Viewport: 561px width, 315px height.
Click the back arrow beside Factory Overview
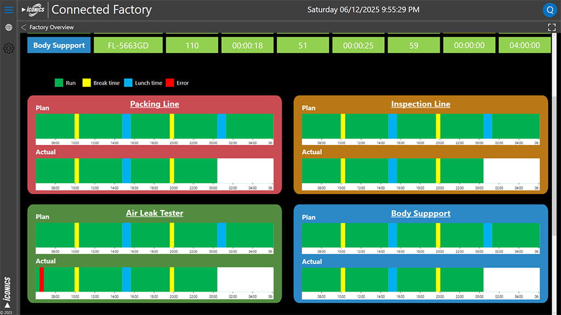tap(24, 27)
